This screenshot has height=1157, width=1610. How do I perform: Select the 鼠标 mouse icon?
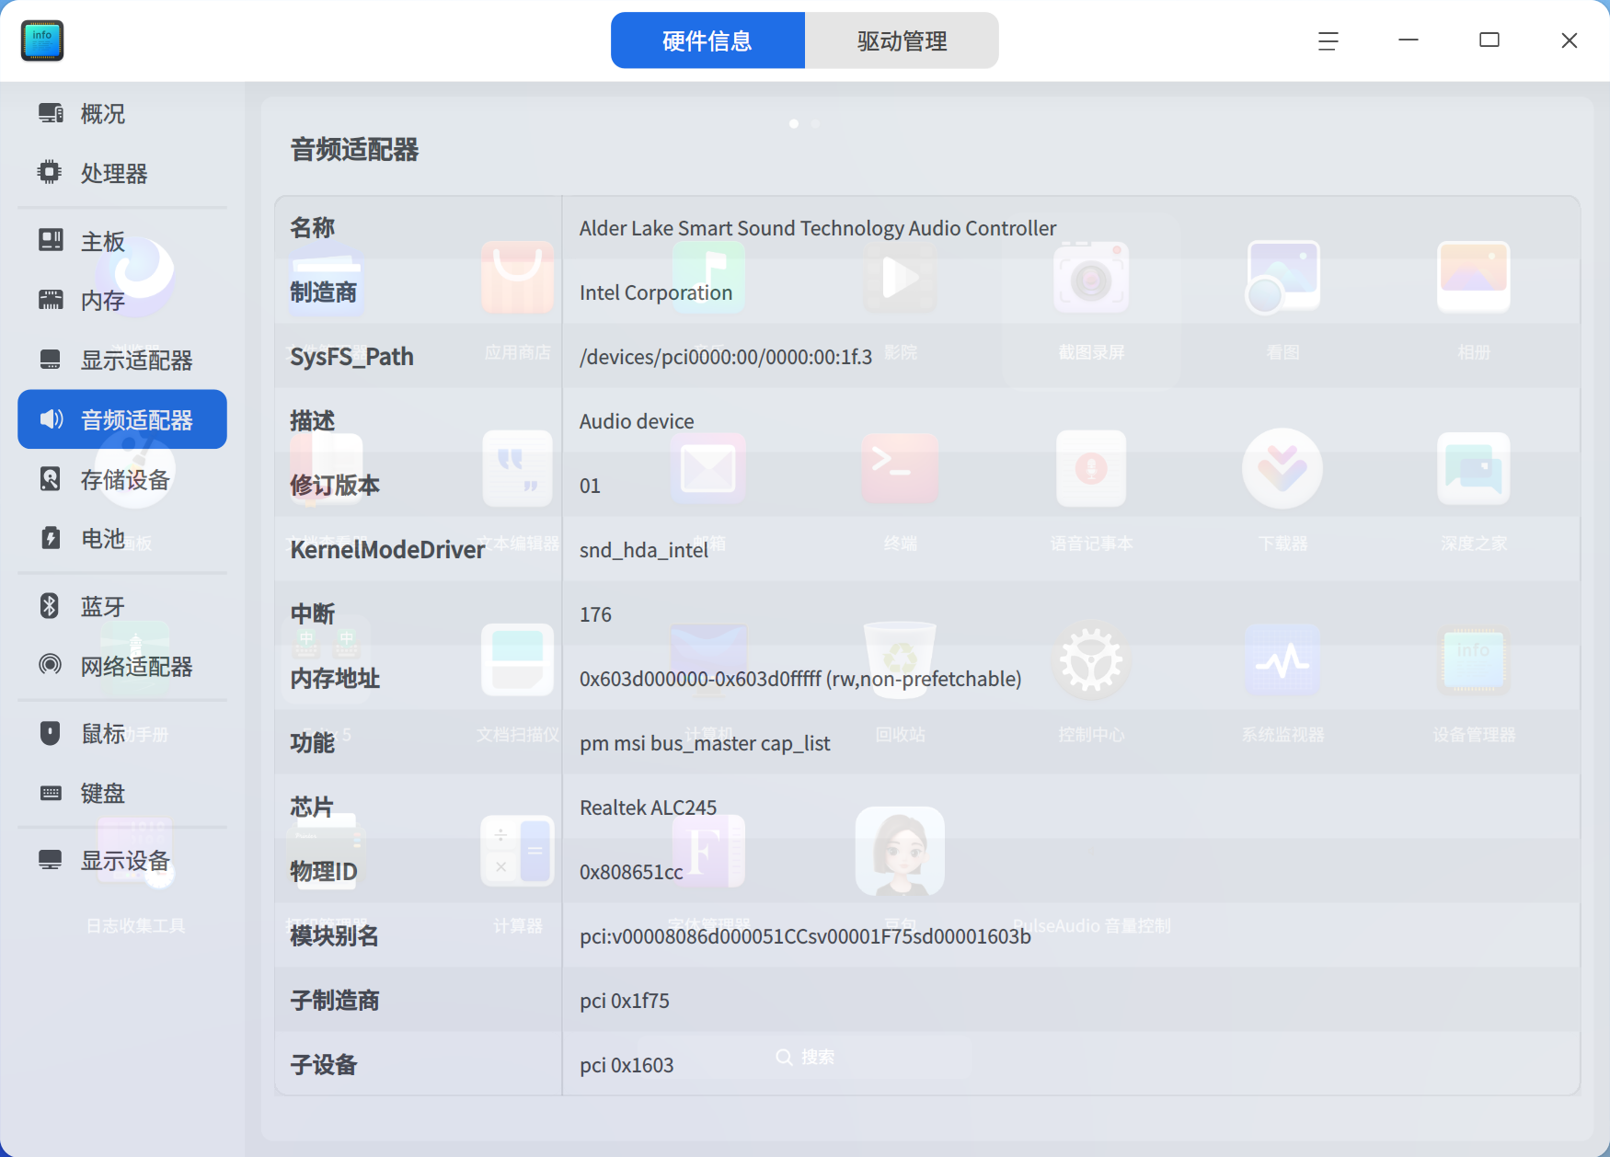coord(51,733)
